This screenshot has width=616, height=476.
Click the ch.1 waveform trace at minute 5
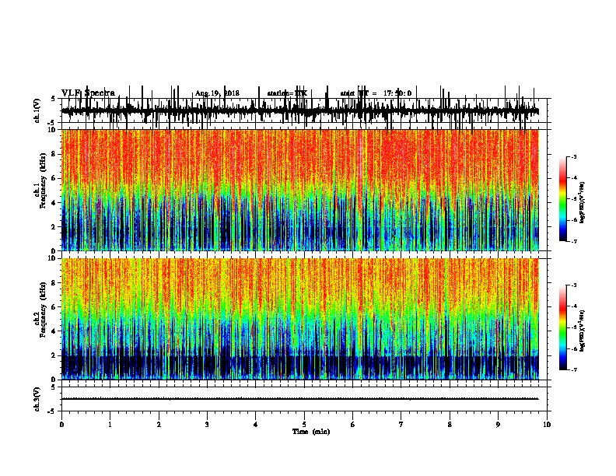pos(304,111)
